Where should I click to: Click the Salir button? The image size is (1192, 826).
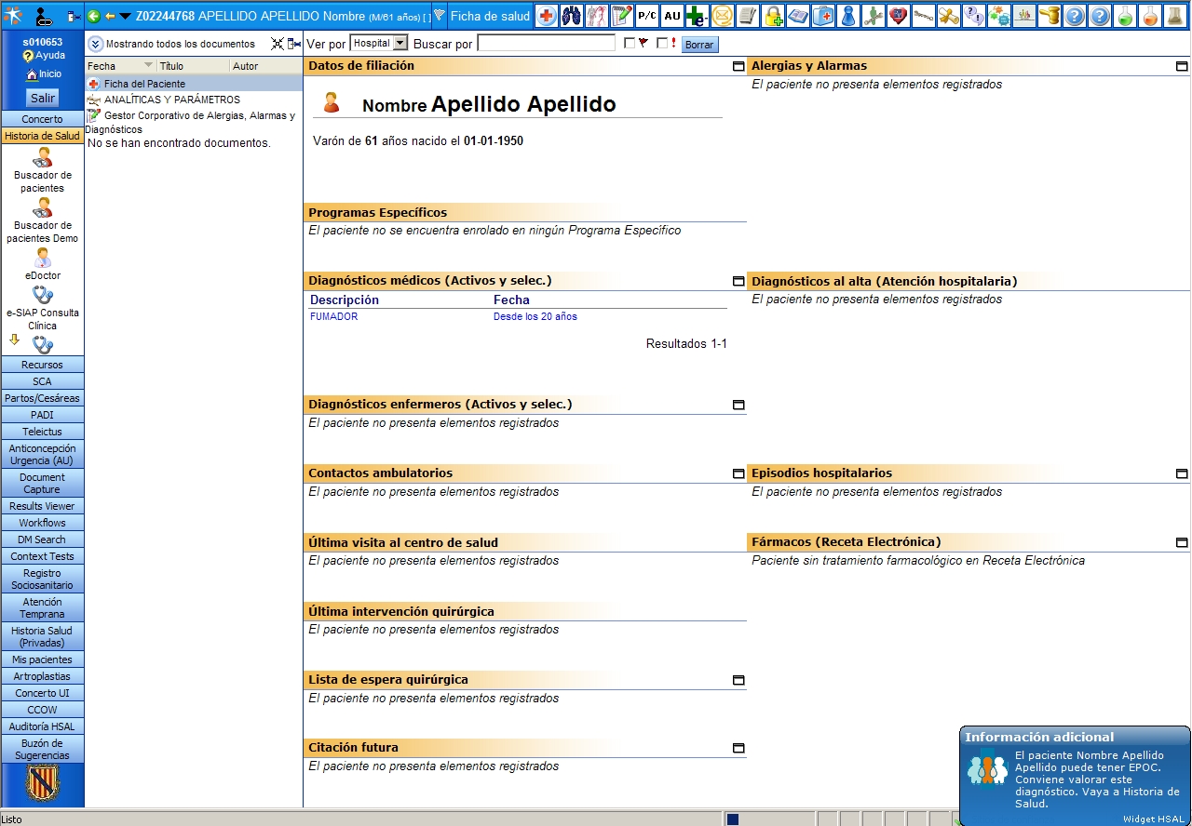[x=43, y=98]
